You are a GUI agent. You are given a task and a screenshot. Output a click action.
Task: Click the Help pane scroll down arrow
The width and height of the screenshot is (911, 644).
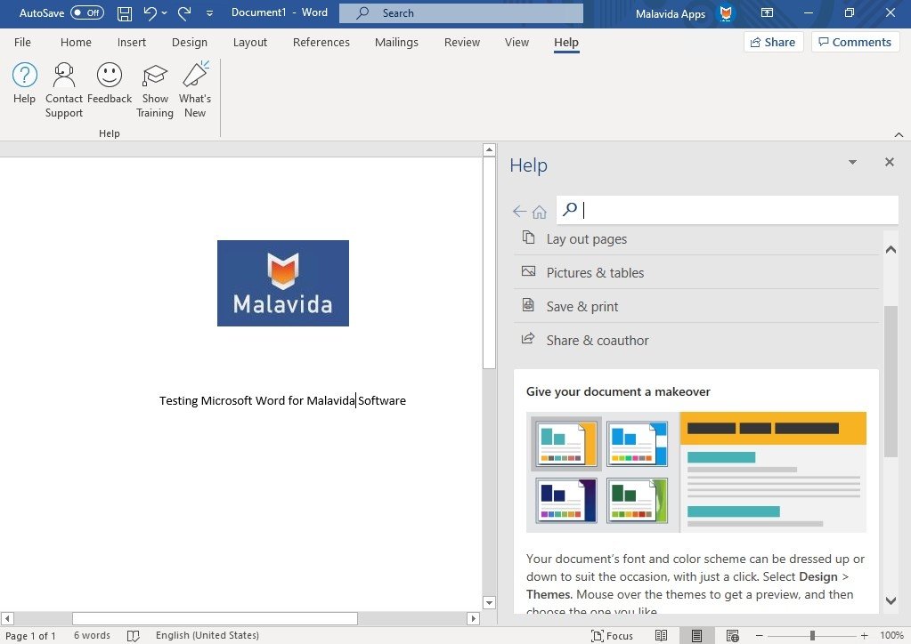(x=891, y=600)
